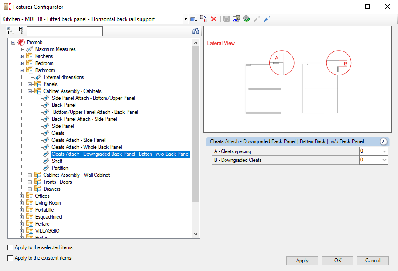Collapse the Promob root node
This screenshot has width=398, height=271.
pos(13,43)
